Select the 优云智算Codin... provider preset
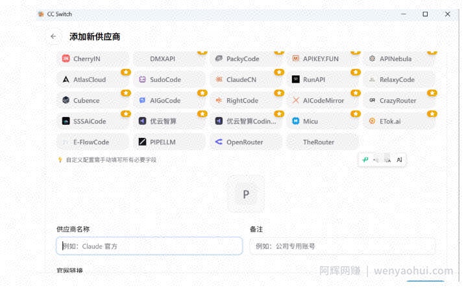 pos(246,121)
